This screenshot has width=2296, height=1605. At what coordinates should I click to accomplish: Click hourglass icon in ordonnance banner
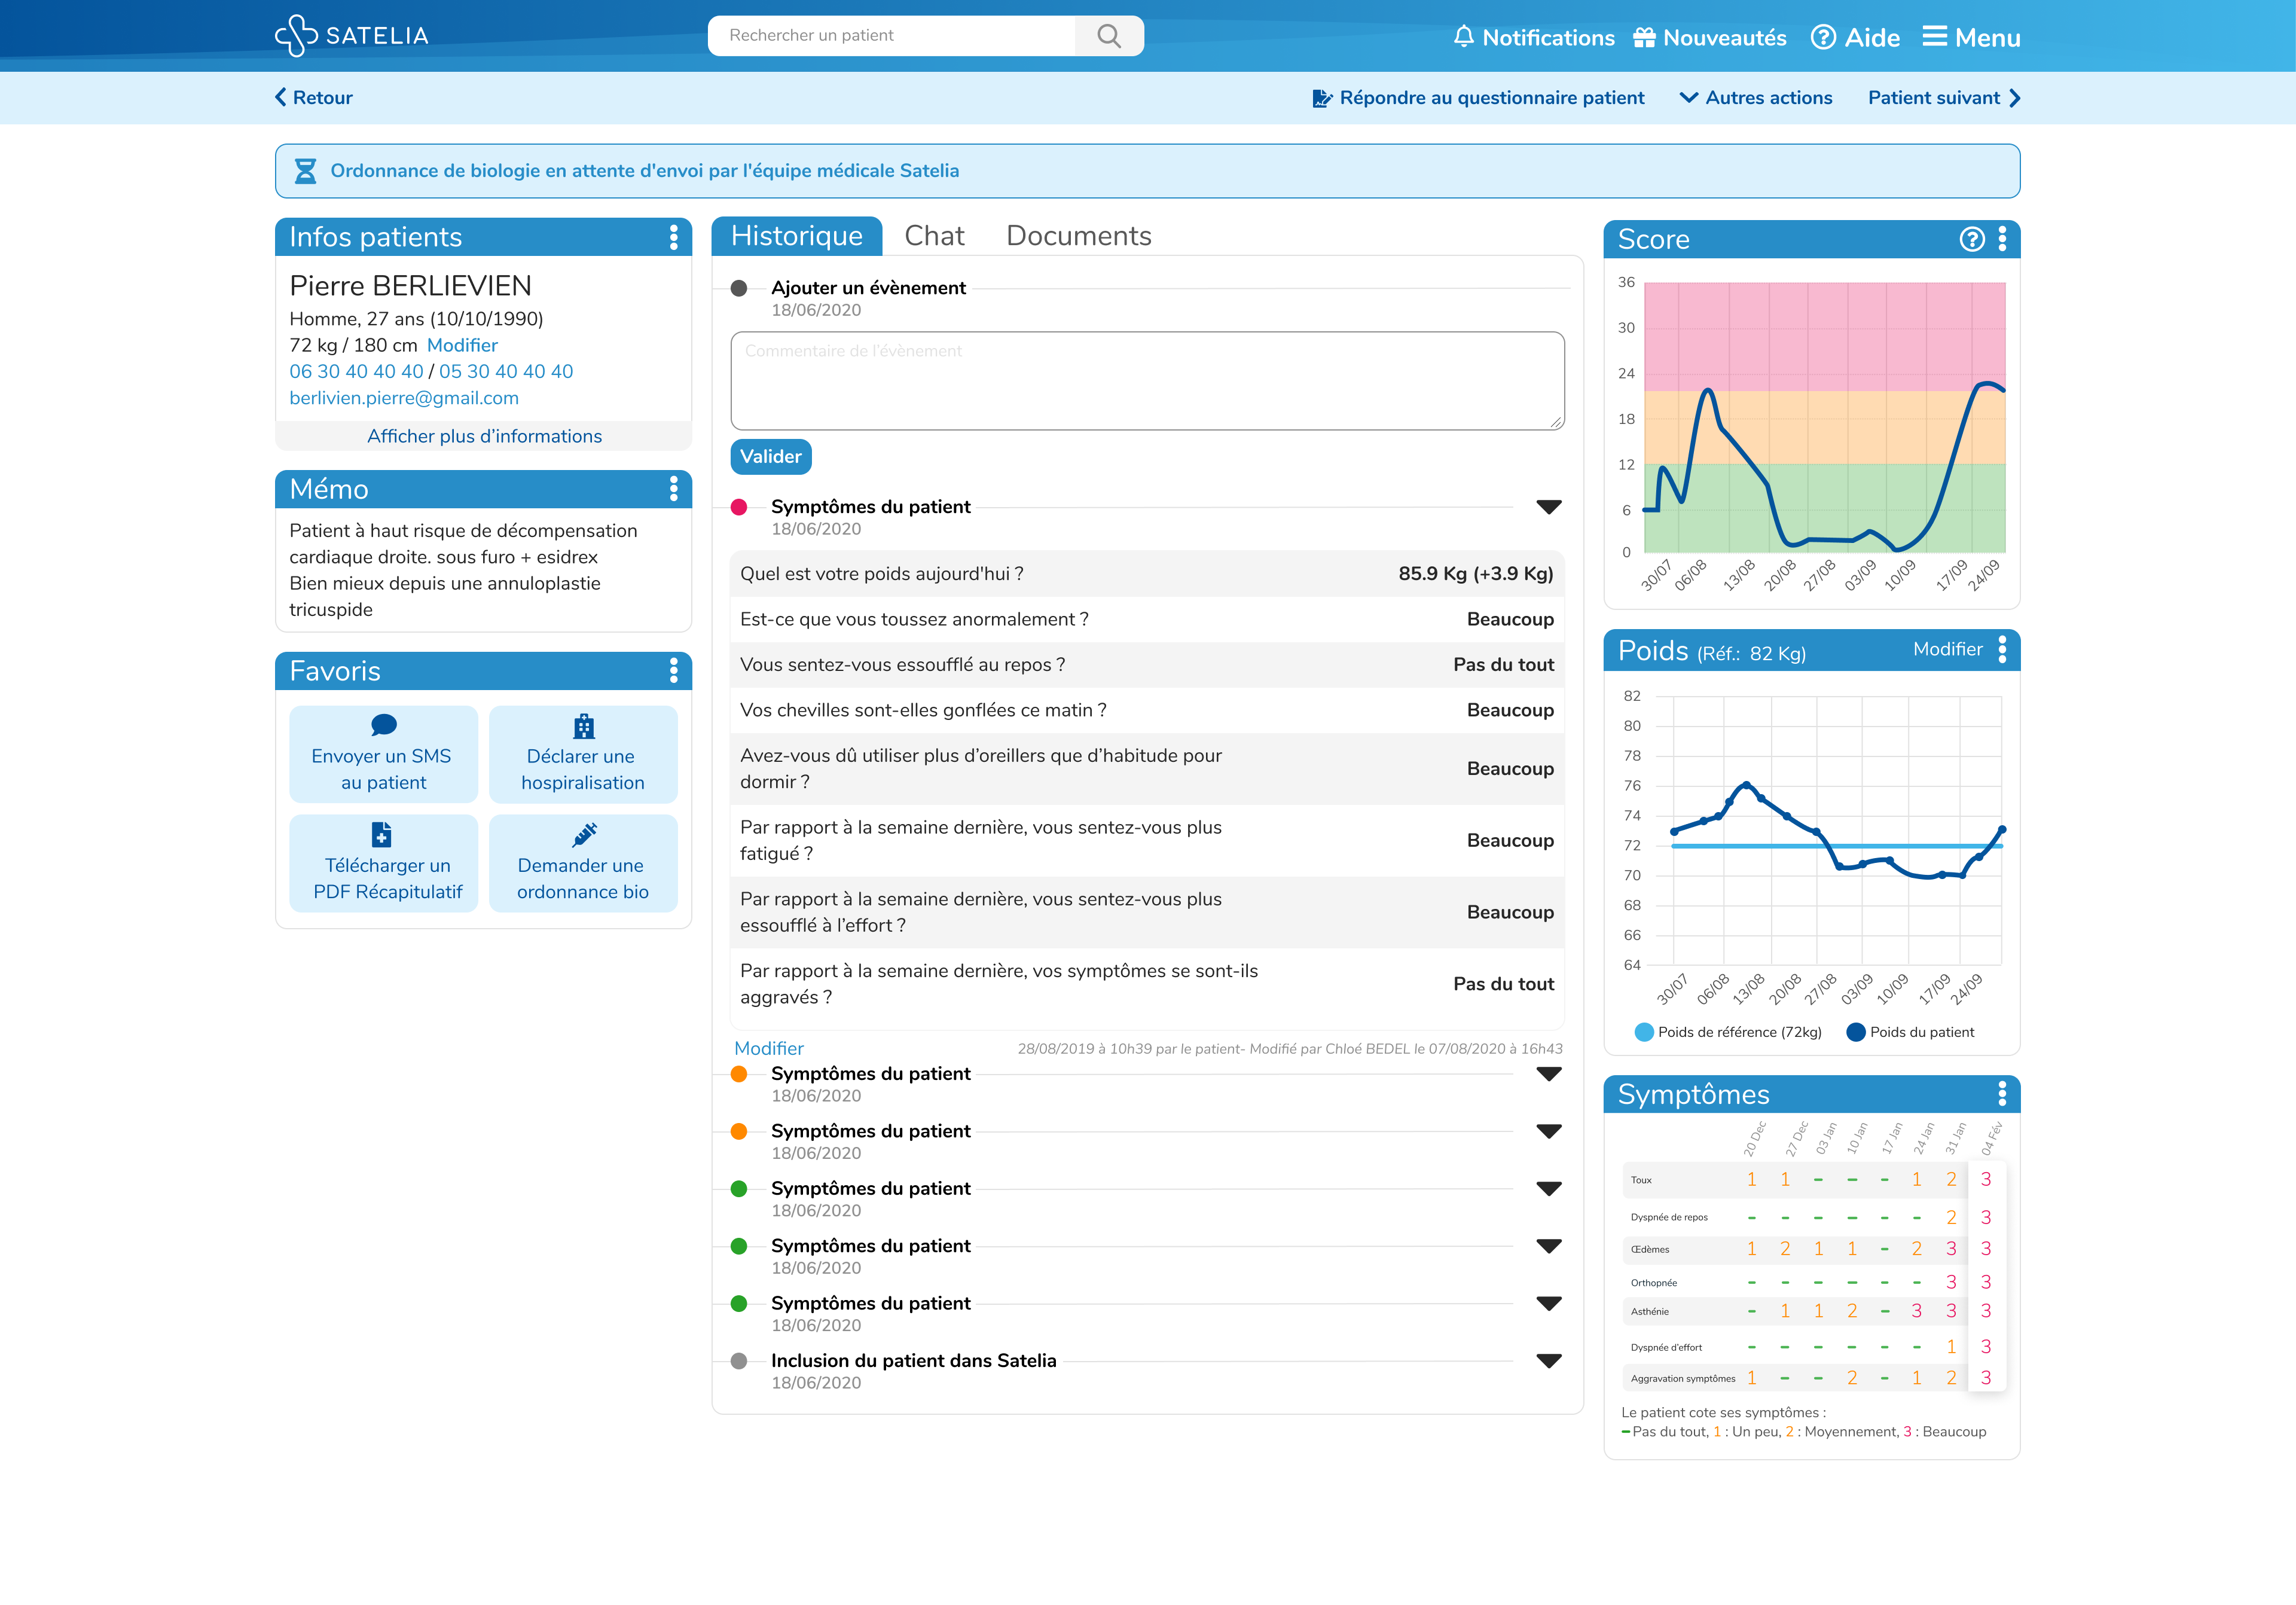305,171
